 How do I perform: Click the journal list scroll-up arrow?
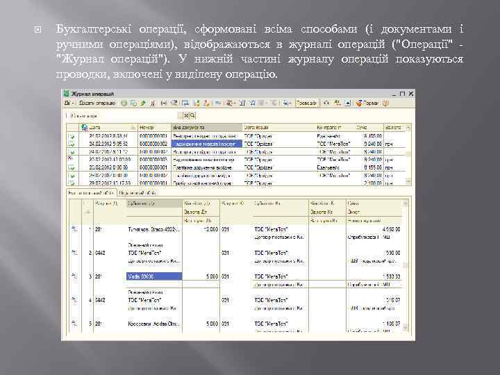coord(408,128)
